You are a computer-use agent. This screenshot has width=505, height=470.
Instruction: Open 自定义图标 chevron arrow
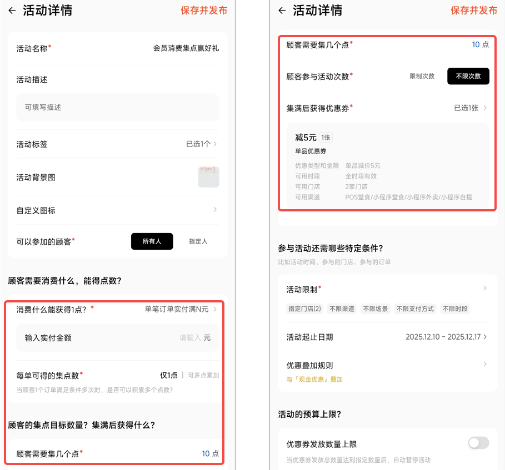pyautogui.click(x=215, y=210)
